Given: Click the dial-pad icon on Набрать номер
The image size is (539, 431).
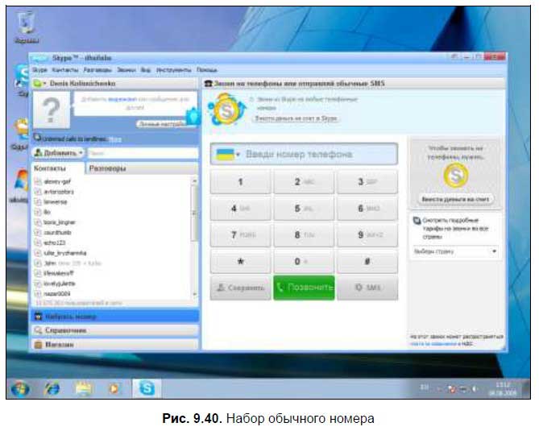Looking at the screenshot, I should coord(38,317).
